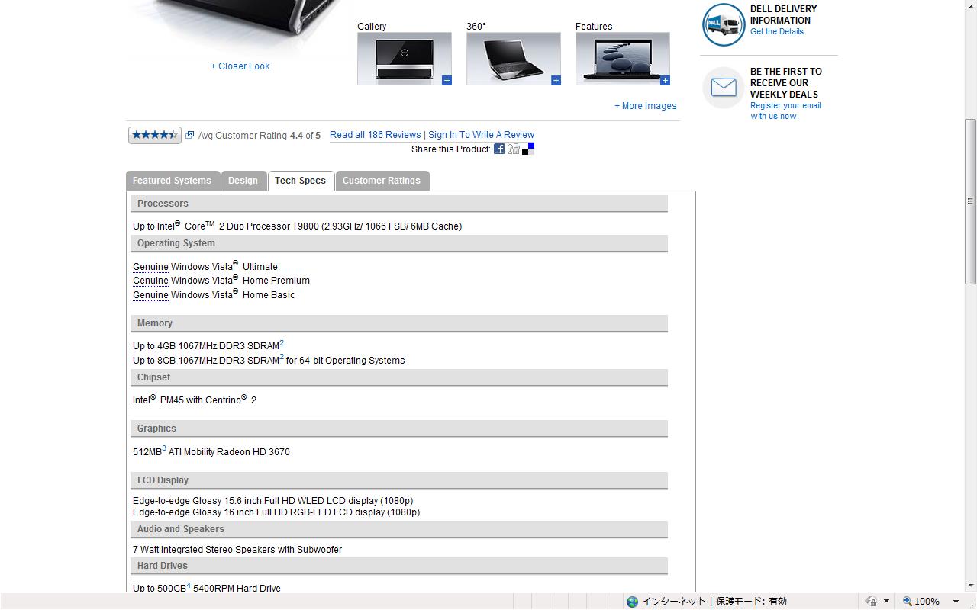Click plus icon on Gallery thumbnail

pyautogui.click(x=447, y=80)
